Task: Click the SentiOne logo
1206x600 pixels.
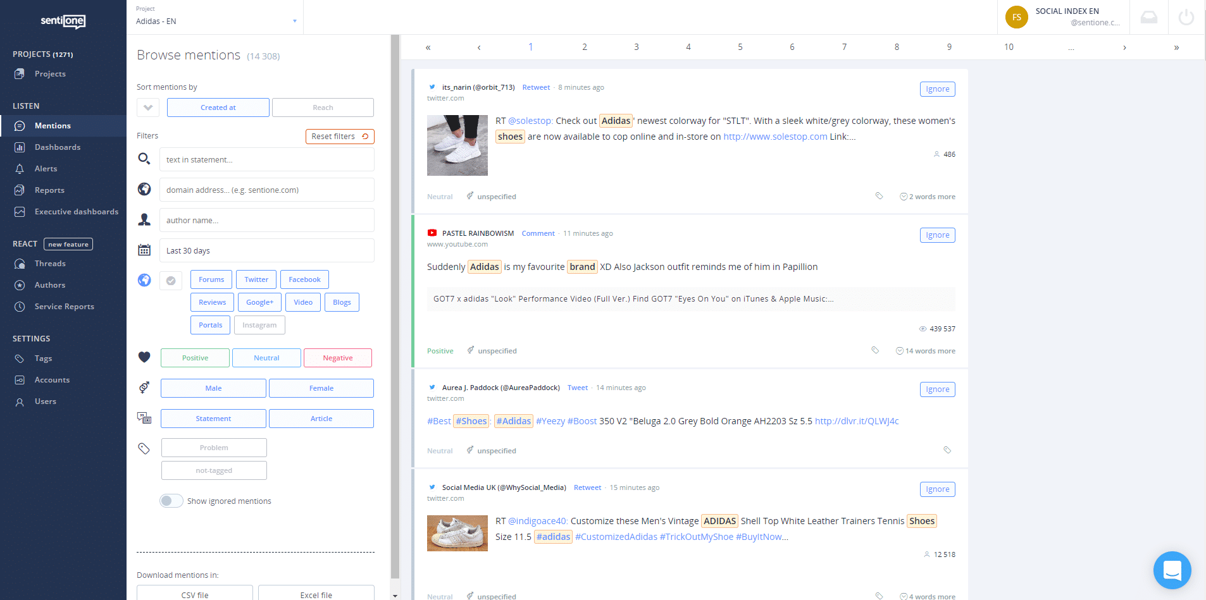Action: coord(63,21)
